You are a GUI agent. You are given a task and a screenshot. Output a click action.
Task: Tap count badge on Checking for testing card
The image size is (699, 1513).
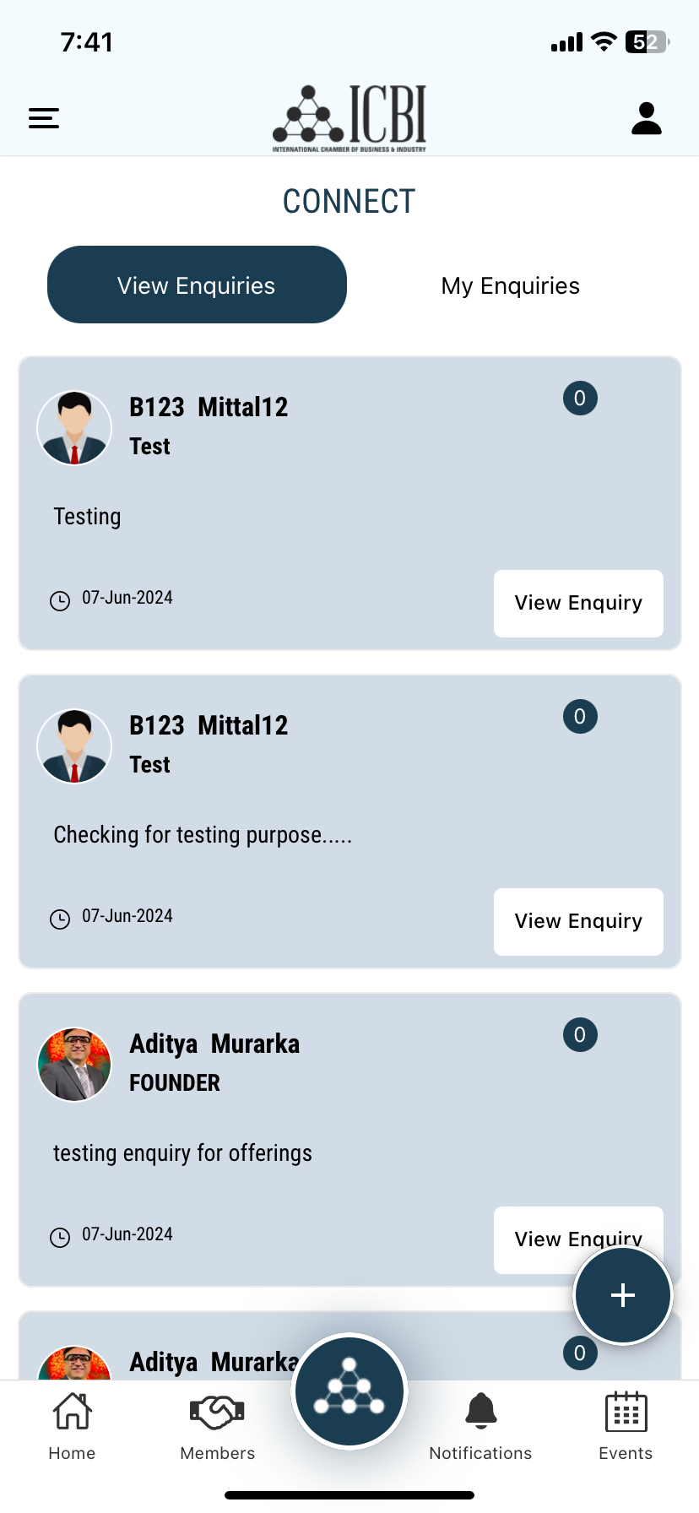click(x=580, y=716)
